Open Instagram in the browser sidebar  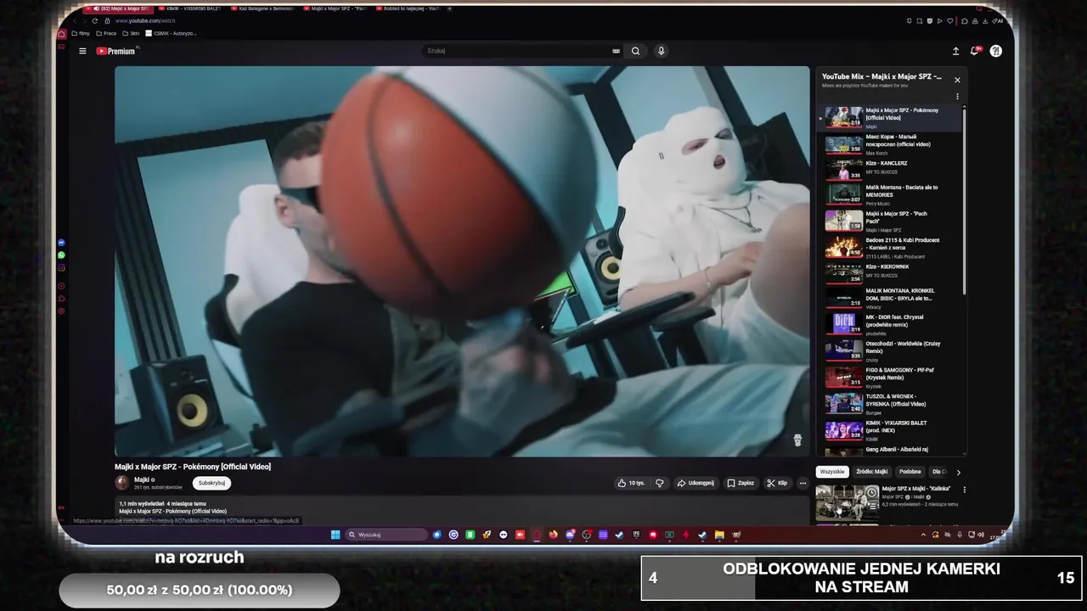coord(61,267)
